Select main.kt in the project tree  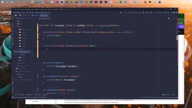pos(24,52)
